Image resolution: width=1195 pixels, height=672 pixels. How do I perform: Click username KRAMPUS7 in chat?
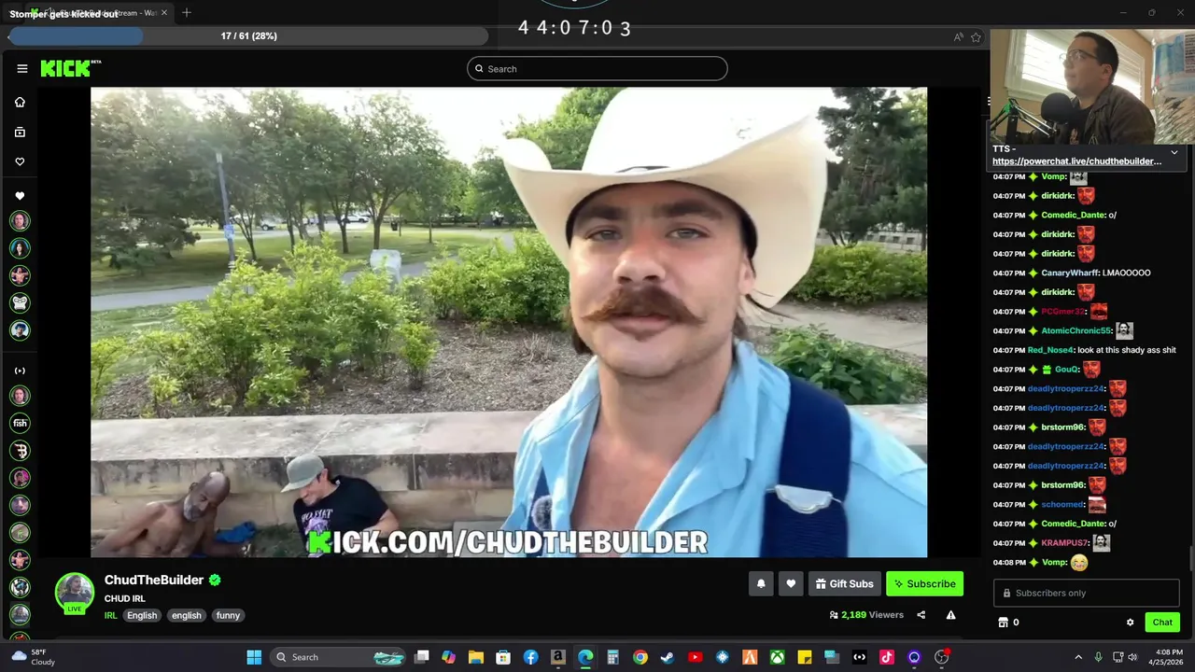tap(1064, 543)
